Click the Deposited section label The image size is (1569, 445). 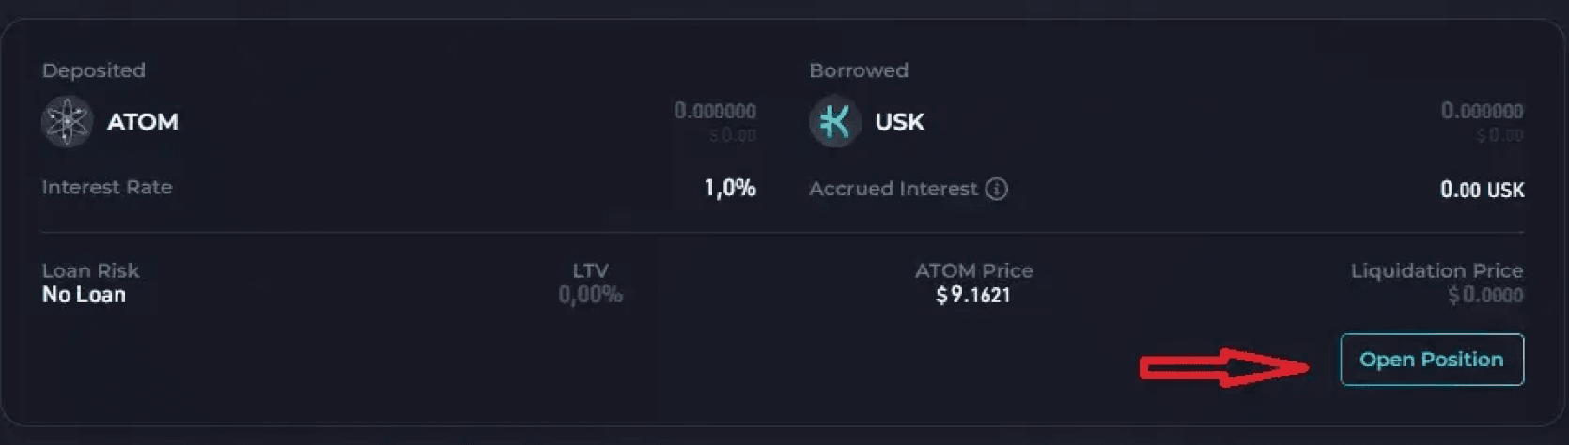pyautogui.click(x=94, y=70)
